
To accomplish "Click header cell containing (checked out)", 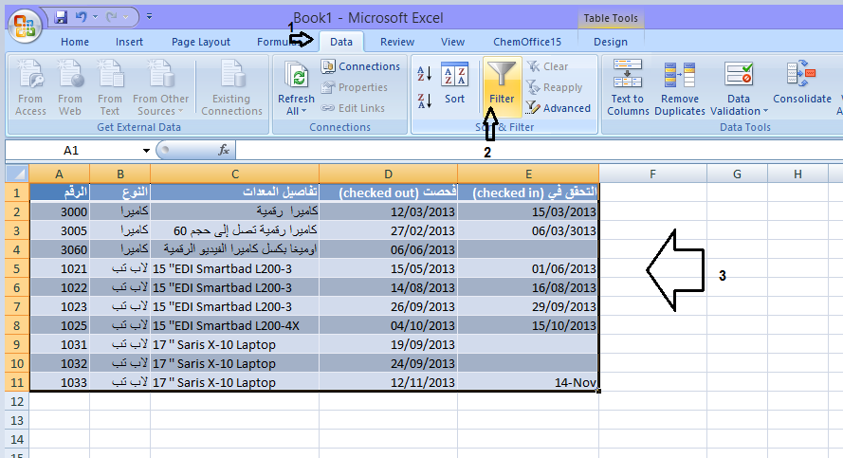I will pos(388,192).
